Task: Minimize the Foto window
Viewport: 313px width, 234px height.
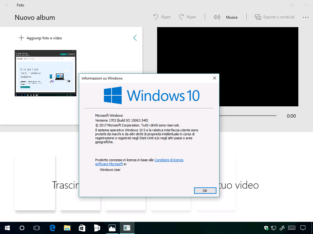Action: tap(278, 5)
